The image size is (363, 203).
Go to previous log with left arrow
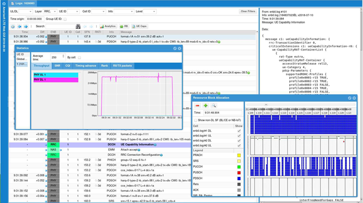point(20,26)
